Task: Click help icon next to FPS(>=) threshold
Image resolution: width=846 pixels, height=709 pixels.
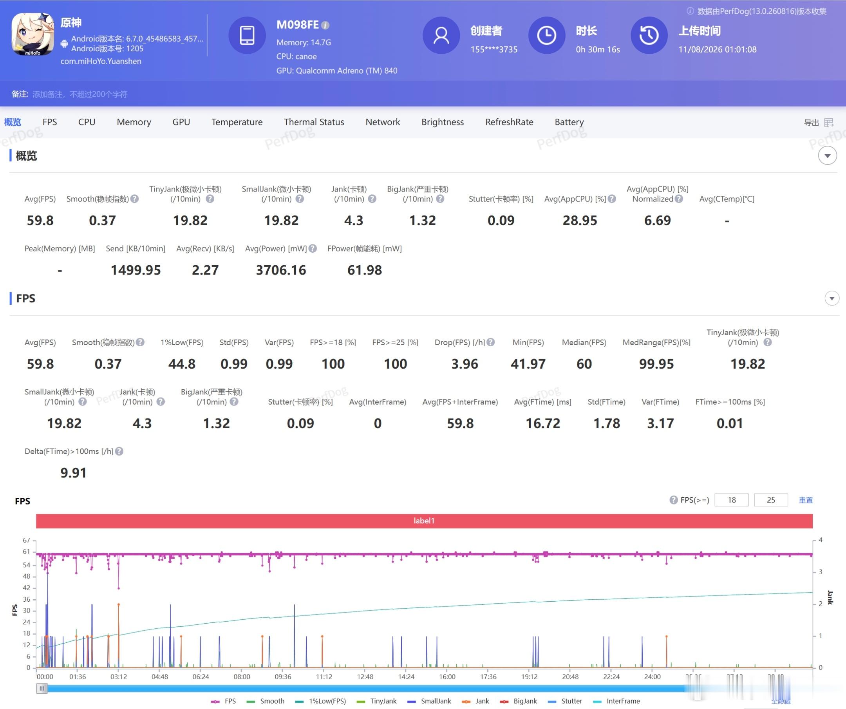Action: (674, 500)
